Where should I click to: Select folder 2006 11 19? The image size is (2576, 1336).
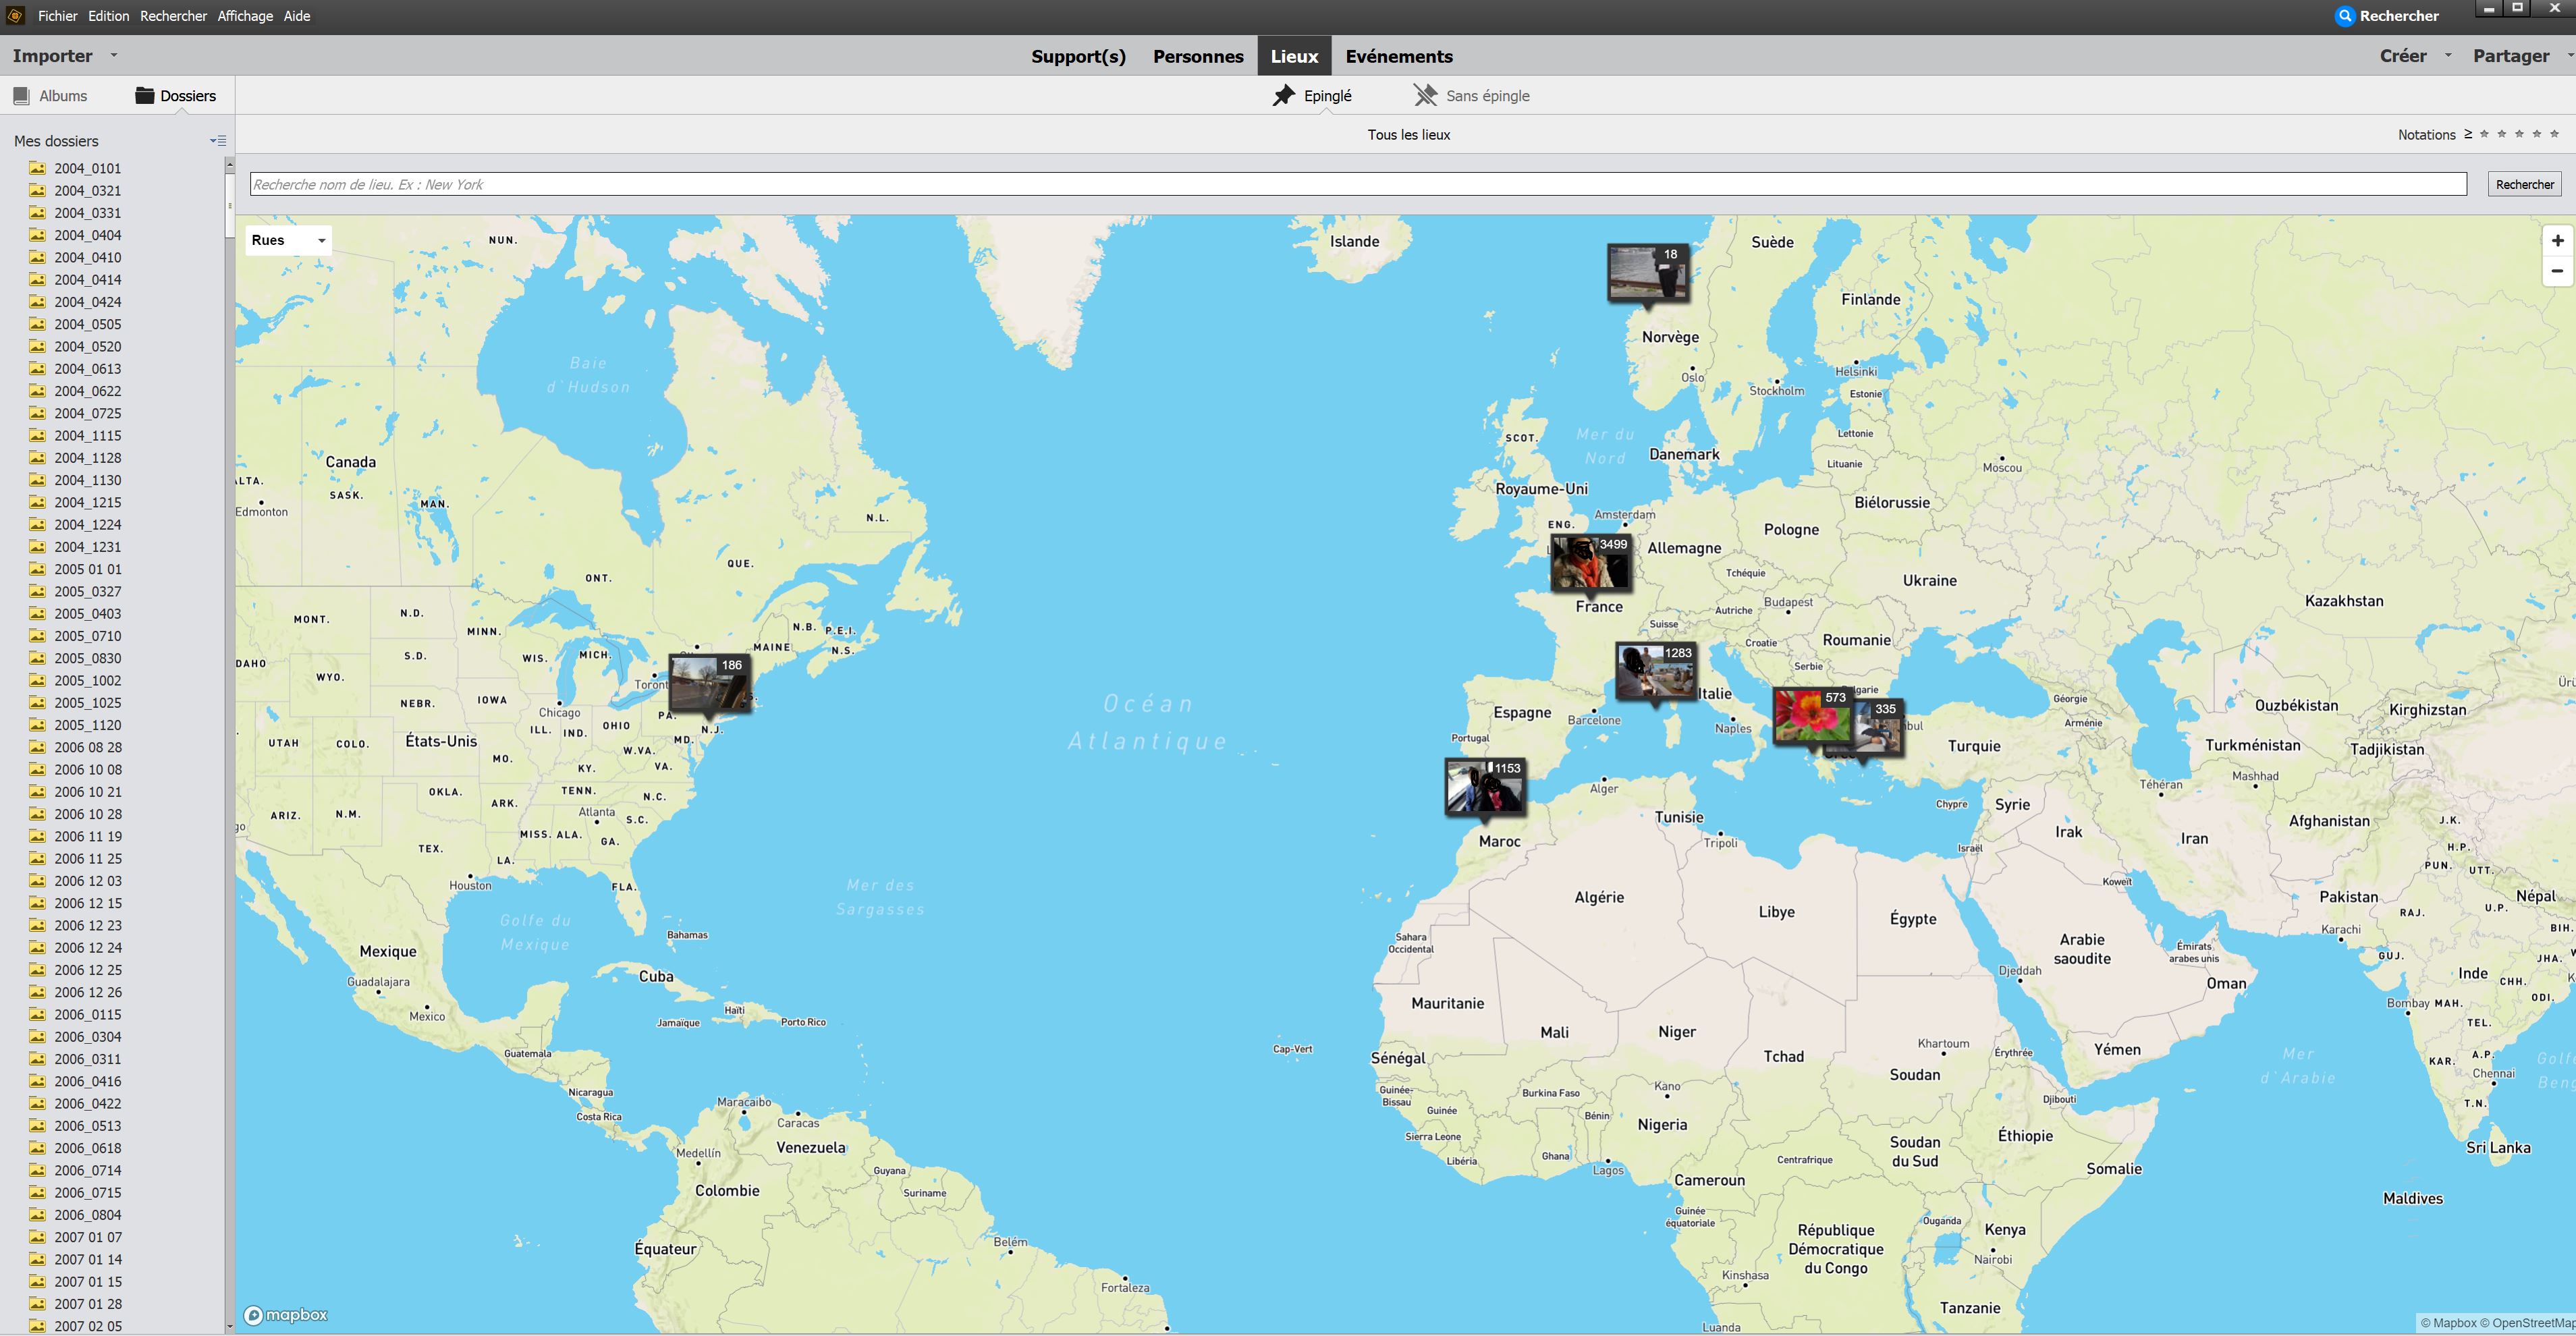click(87, 836)
